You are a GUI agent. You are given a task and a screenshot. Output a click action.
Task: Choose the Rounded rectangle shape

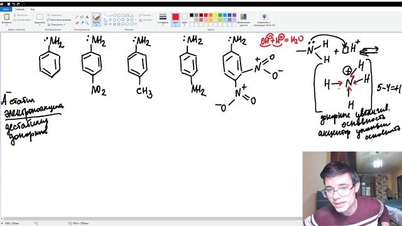(123, 16)
